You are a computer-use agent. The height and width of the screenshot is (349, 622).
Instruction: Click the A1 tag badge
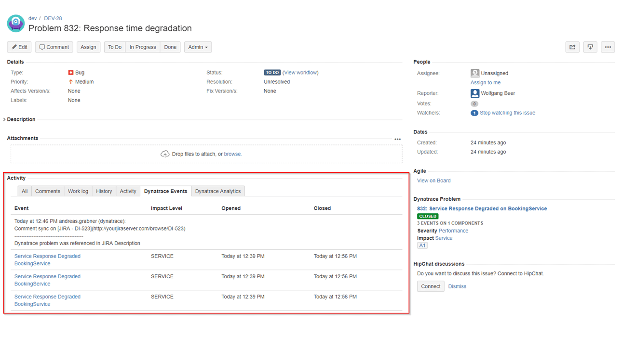coord(422,246)
